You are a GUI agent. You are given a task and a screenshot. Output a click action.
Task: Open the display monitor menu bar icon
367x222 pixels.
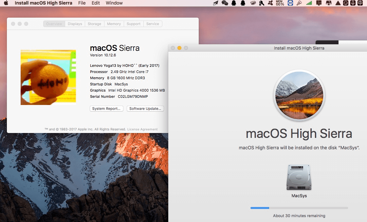pyautogui.click(x=329, y=3)
